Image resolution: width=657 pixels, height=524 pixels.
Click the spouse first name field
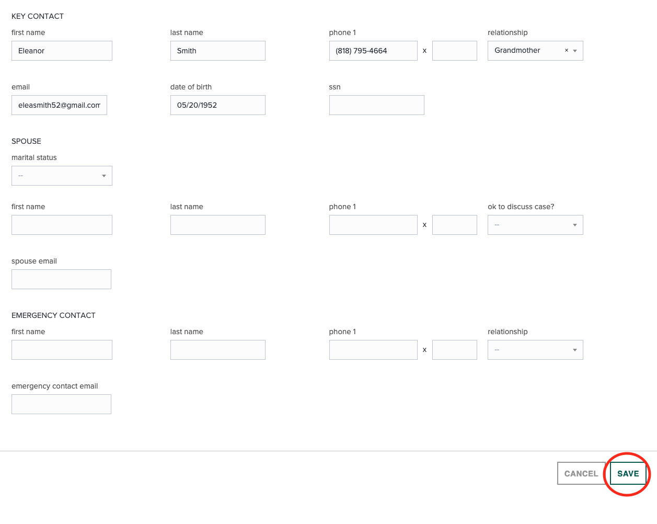(x=62, y=224)
